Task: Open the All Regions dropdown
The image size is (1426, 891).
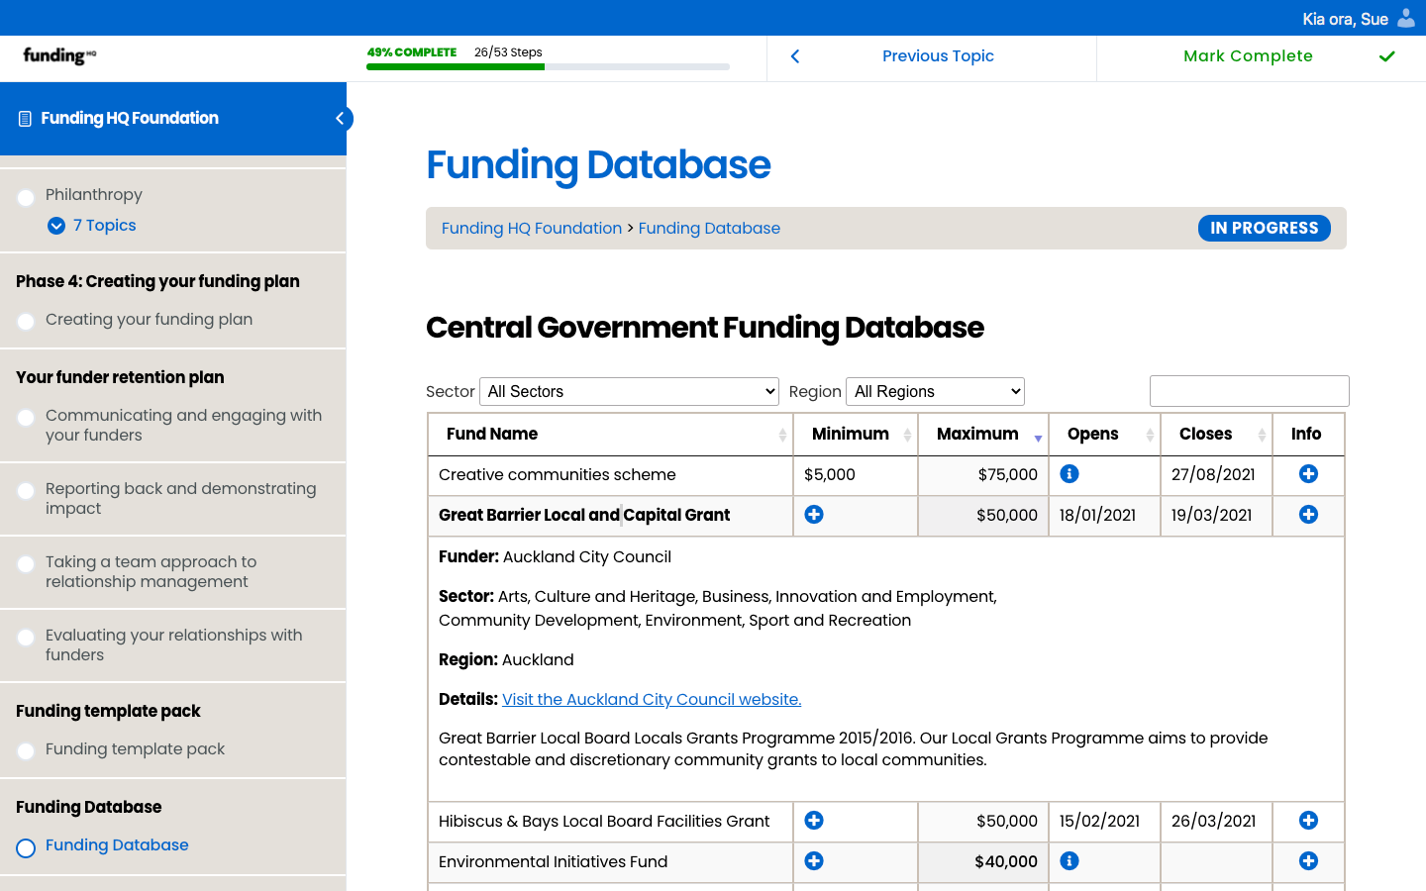Action: 935,391
